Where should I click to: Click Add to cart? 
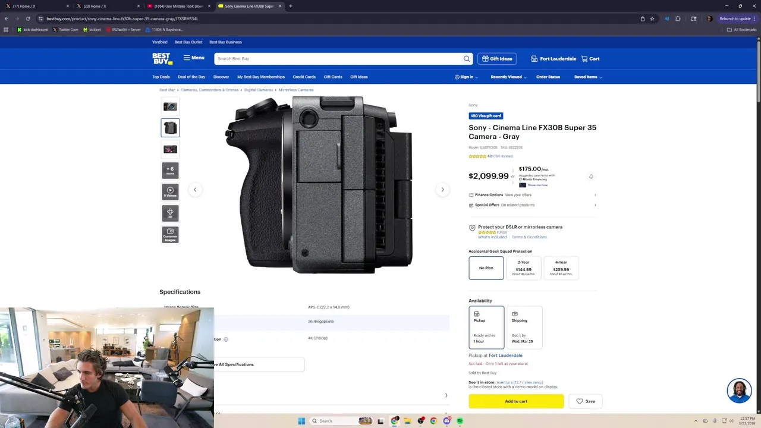516,401
